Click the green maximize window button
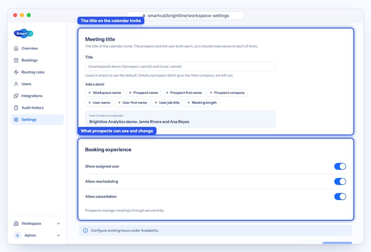The image size is (371, 252). coord(29,15)
